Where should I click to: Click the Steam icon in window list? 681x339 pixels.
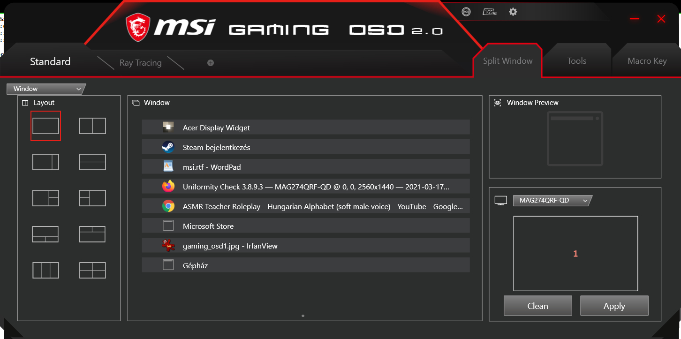click(168, 147)
